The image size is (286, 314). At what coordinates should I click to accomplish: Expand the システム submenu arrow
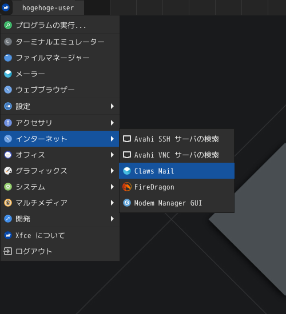[x=112, y=187]
